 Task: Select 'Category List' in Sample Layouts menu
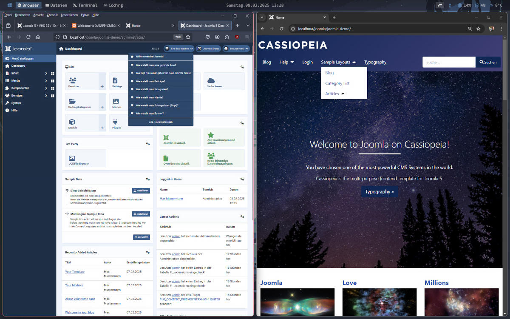[337, 83]
